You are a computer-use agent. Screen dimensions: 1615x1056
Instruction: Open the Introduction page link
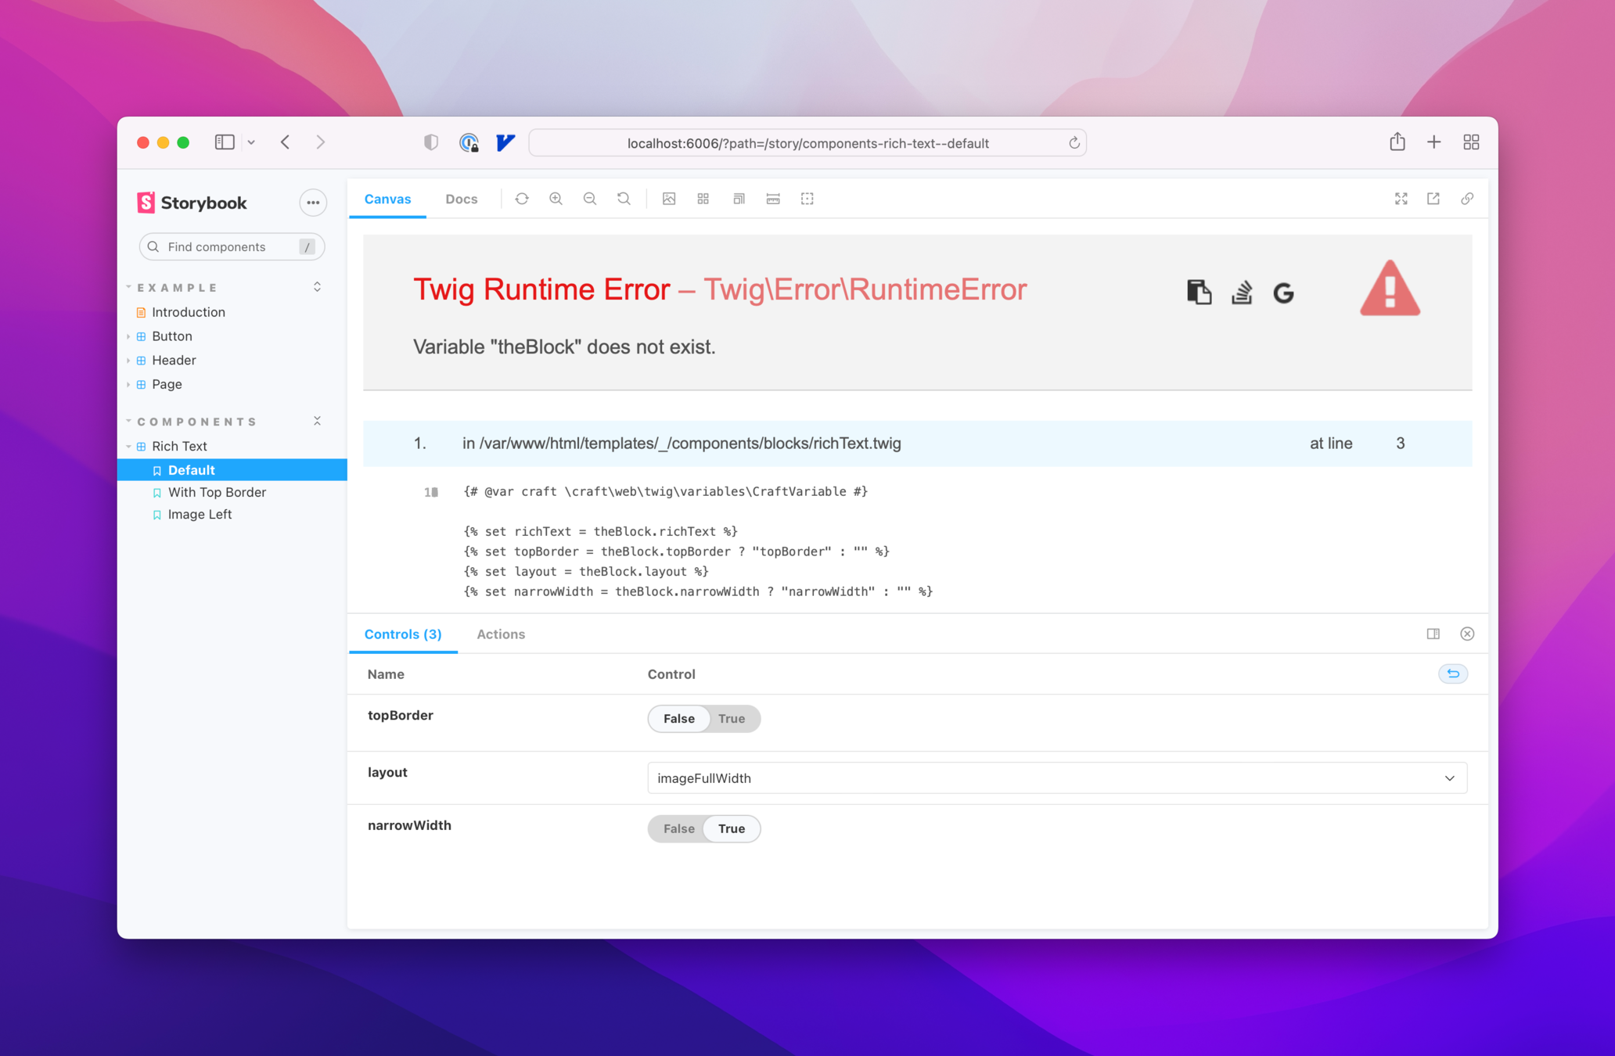(x=188, y=312)
